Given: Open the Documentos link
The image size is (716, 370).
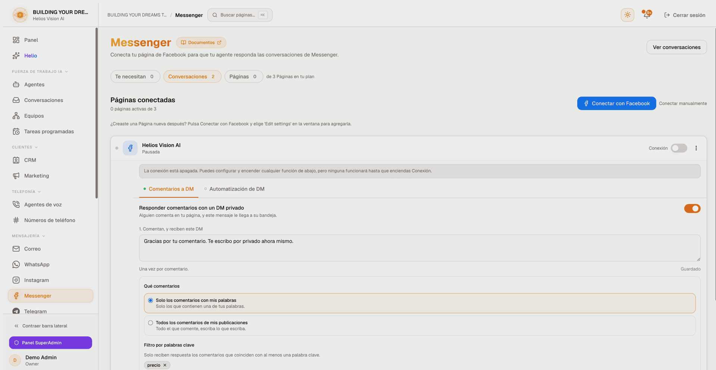Looking at the screenshot, I should [x=201, y=43].
